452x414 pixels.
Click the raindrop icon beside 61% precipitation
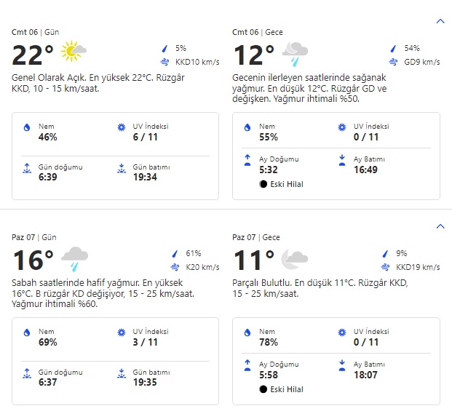(x=175, y=253)
